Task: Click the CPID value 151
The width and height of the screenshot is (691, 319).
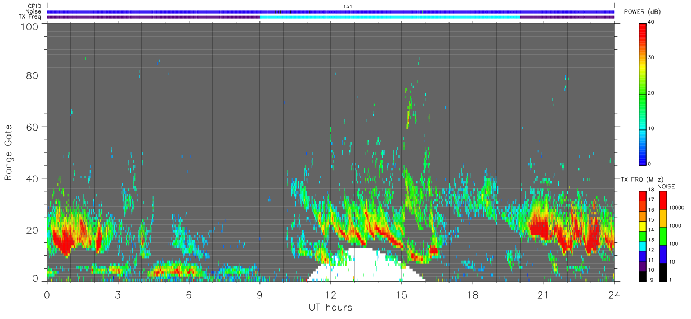Action: point(347,6)
